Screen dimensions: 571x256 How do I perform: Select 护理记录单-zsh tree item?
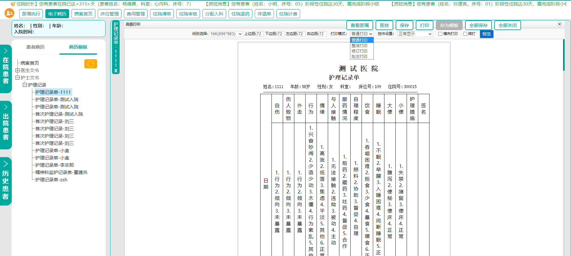point(51,180)
